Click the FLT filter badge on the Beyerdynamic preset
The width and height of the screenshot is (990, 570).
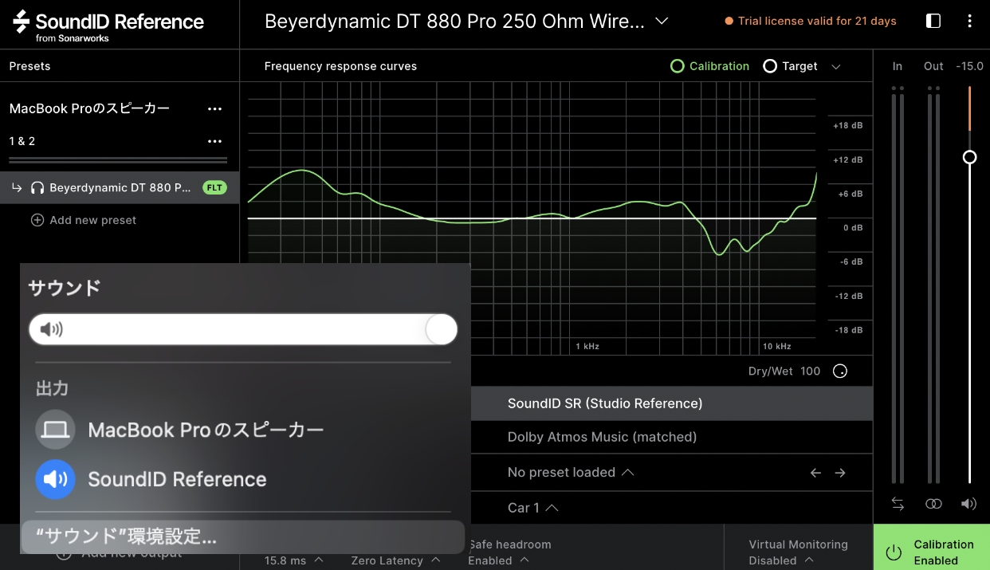point(215,188)
